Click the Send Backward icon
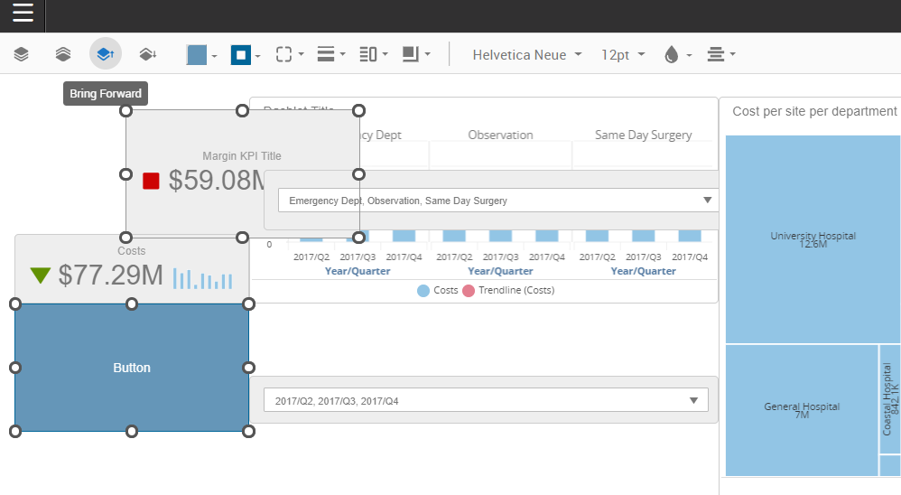The width and height of the screenshot is (901, 495). click(x=148, y=54)
